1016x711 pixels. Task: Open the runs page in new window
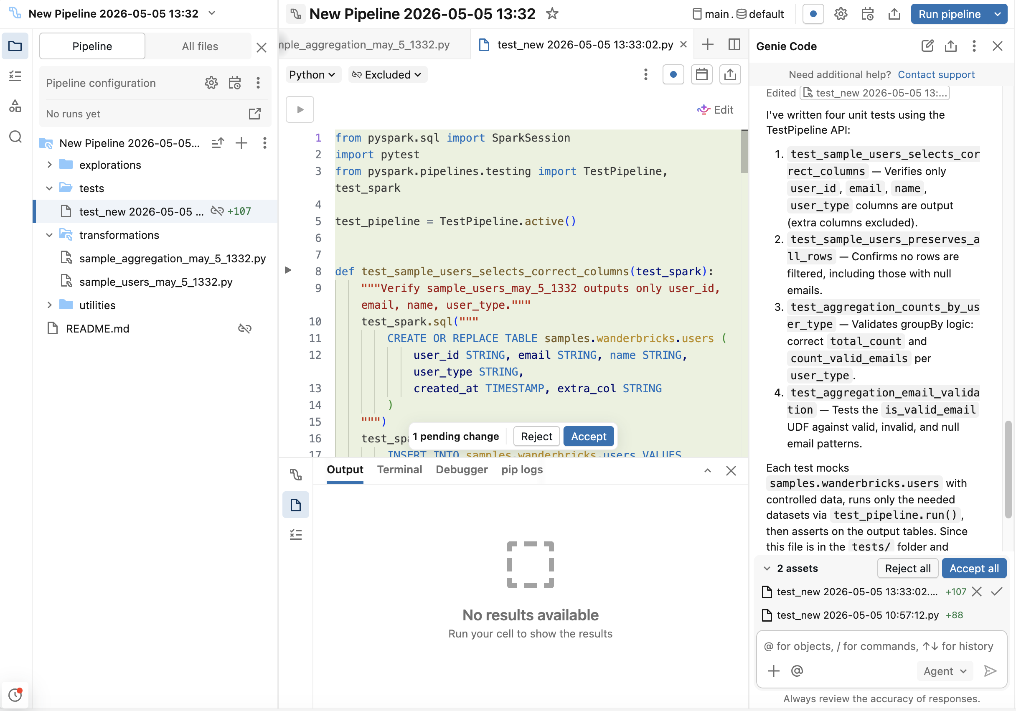pyautogui.click(x=254, y=114)
